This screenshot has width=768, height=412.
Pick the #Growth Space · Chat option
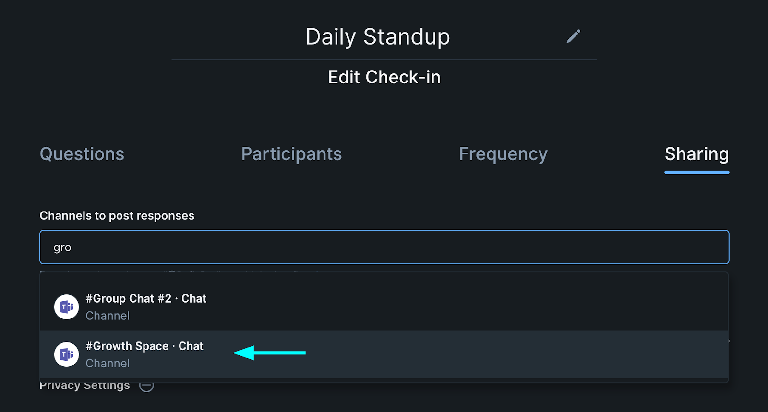(x=384, y=354)
